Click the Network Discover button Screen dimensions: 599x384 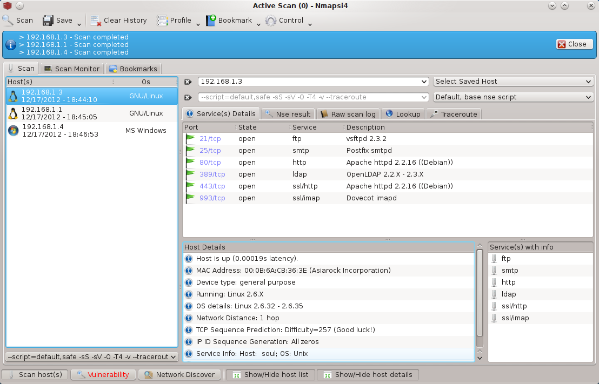[x=179, y=375]
